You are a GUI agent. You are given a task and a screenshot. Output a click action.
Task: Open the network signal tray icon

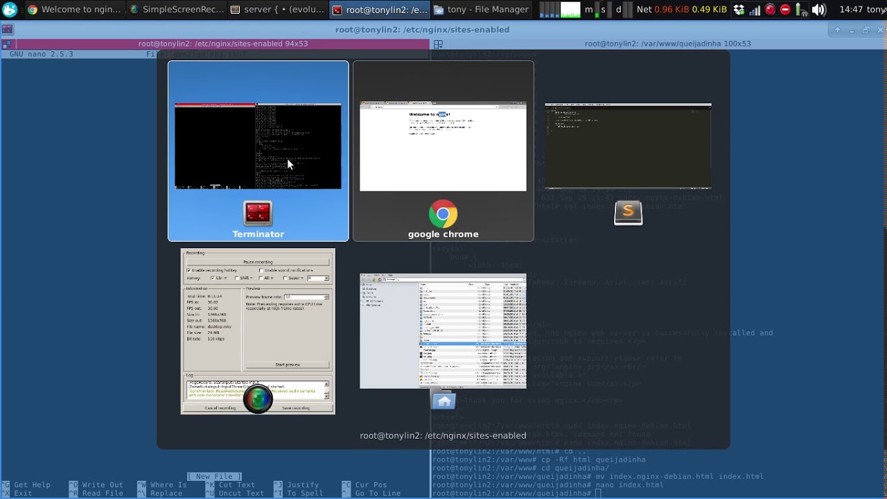tap(755, 10)
